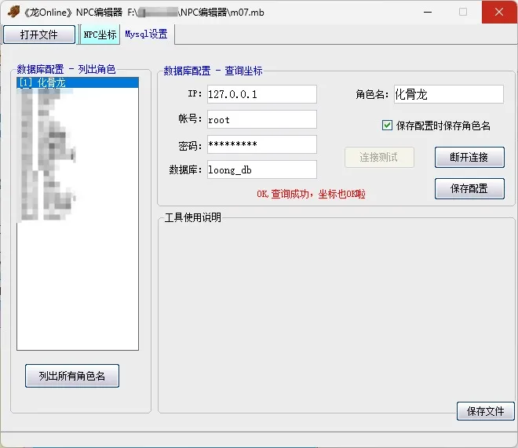The height and width of the screenshot is (448, 518).
Task: Select the [1] 化骨龙 list entry
Action: tap(77, 82)
